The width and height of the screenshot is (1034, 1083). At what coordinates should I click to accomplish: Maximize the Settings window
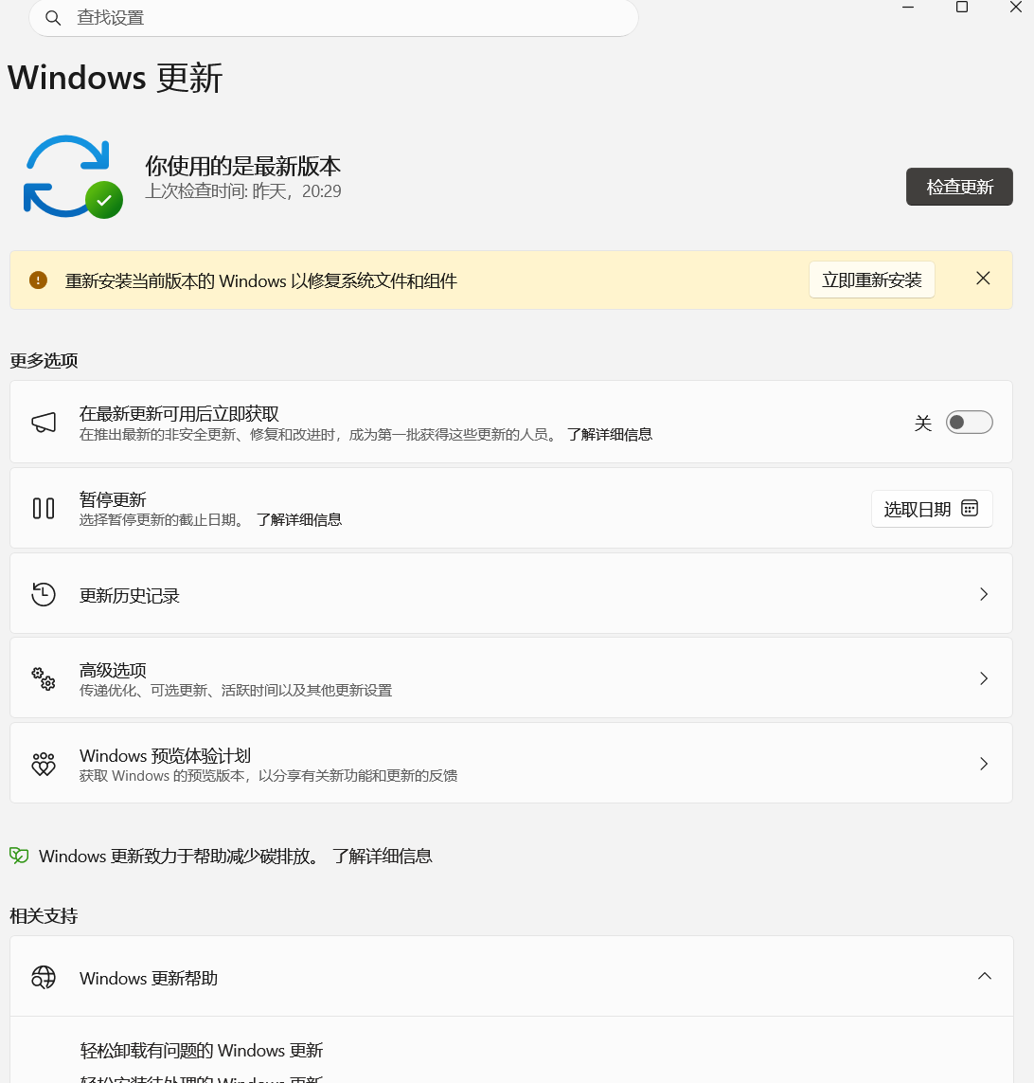(x=961, y=7)
